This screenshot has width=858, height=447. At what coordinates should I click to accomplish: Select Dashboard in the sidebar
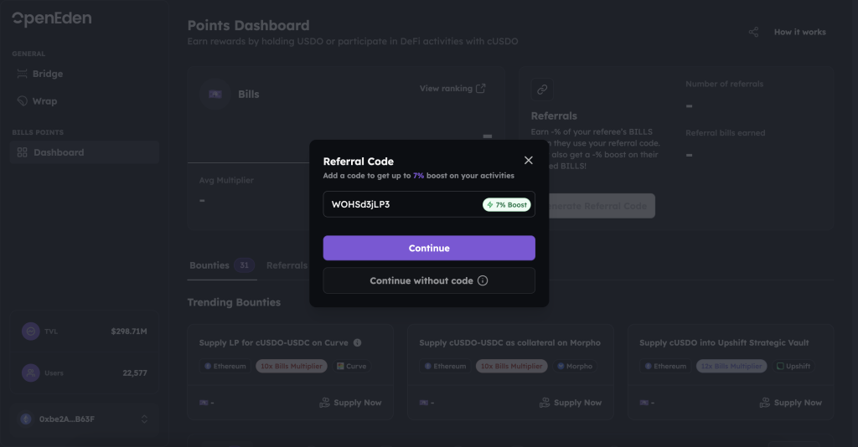pyautogui.click(x=59, y=152)
